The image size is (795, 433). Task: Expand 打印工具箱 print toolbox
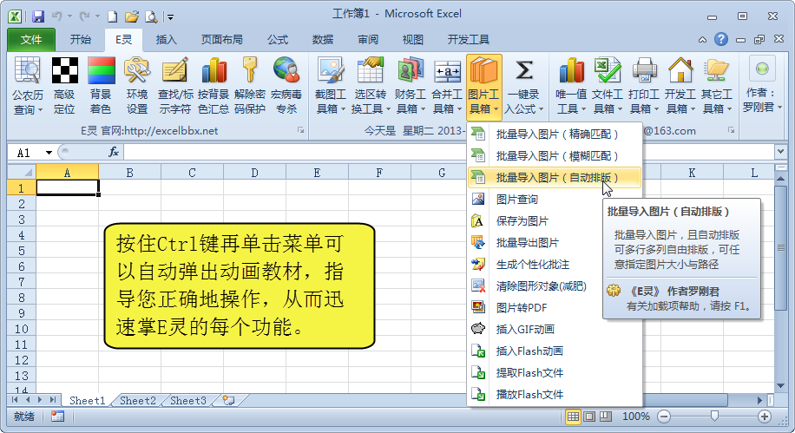pos(644,85)
